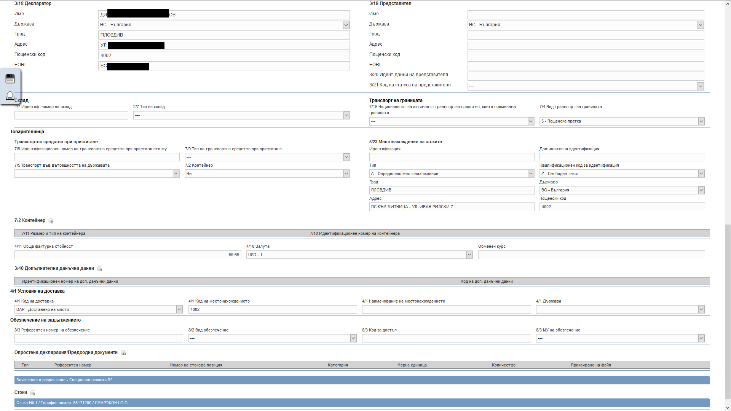The height and width of the screenshot is (411, 731).
Task: Click the warehouse identification number field
Action: click(71, 115)
